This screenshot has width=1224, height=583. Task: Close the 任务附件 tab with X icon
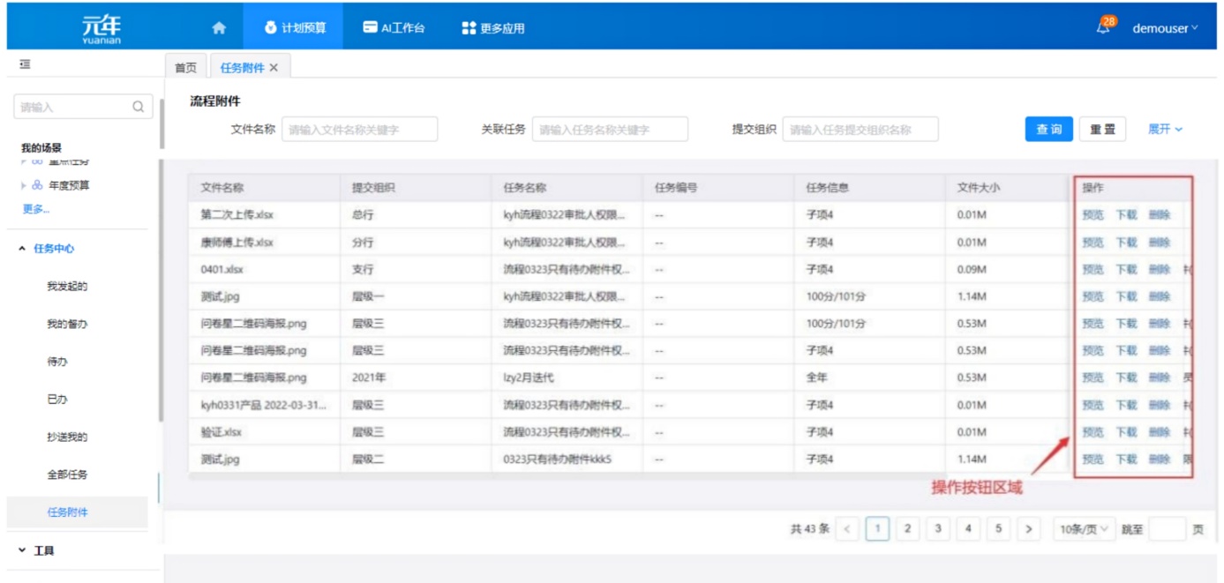coord(274,68)
